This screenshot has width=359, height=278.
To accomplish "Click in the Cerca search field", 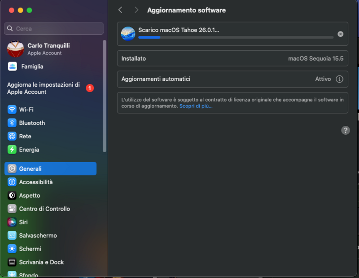I will [x=54, y=28].
